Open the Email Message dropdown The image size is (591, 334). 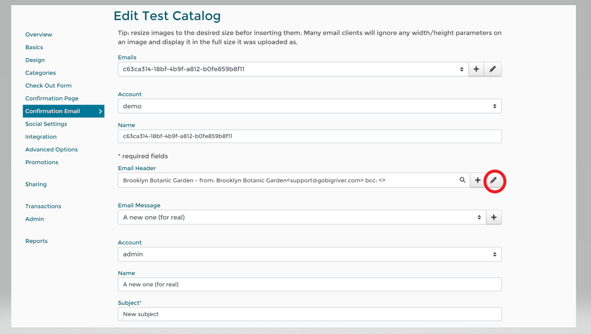302,217
